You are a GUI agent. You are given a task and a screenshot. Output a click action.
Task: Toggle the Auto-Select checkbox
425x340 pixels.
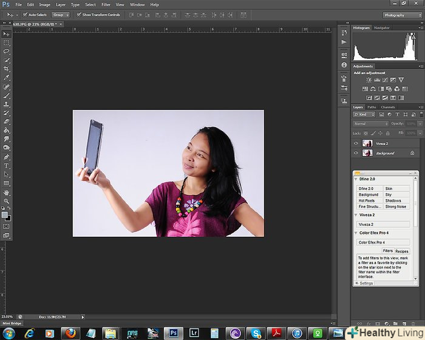click(25, 15)
